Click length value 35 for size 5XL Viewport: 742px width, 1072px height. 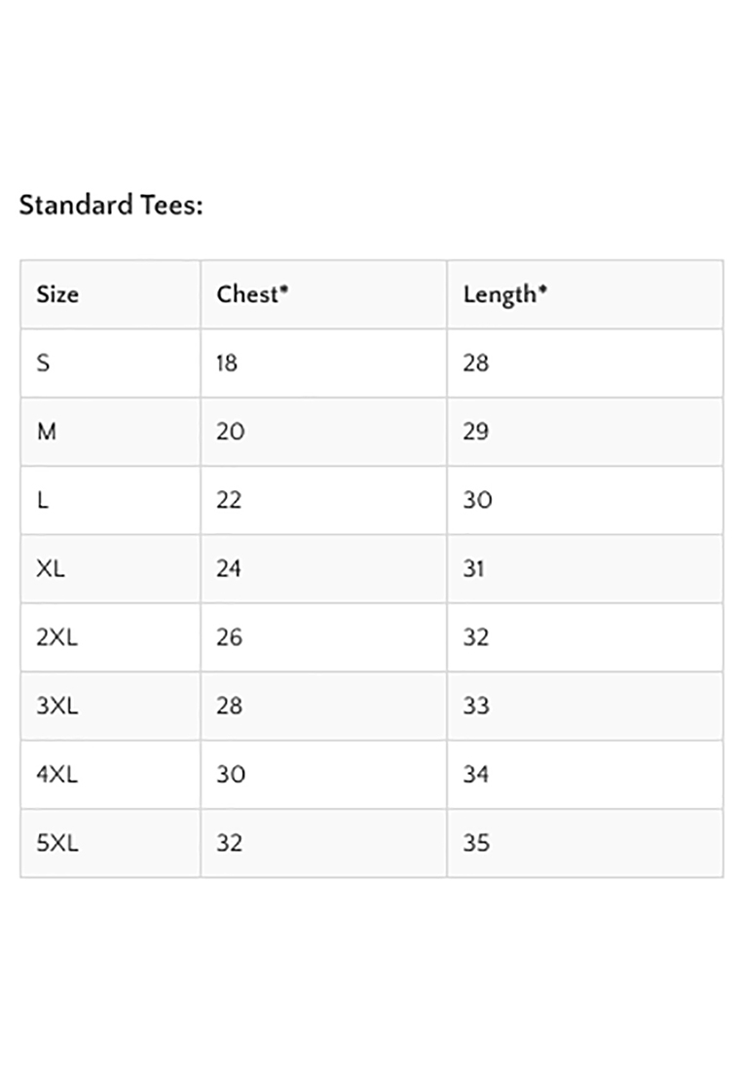point(476,843)
